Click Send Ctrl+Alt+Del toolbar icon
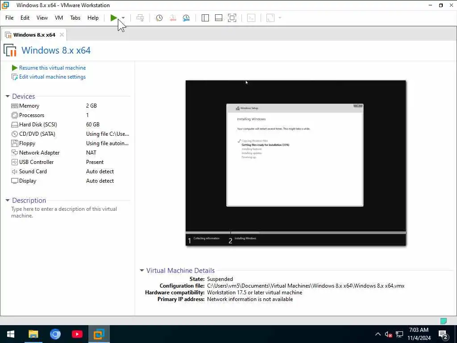The image size is (457, 343). (x=140, y=18)
